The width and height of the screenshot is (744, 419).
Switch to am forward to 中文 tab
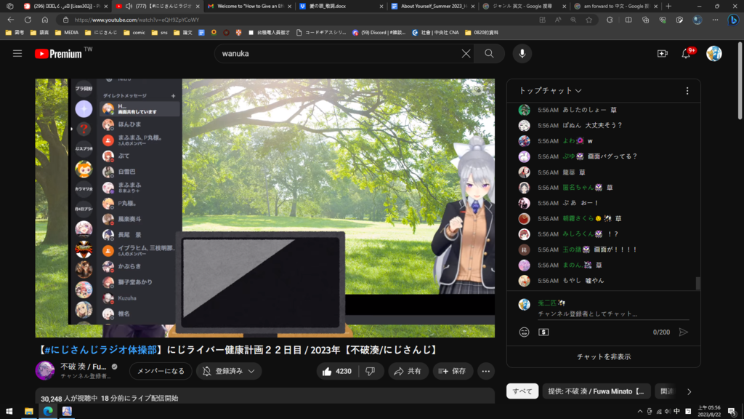point(615,6)
